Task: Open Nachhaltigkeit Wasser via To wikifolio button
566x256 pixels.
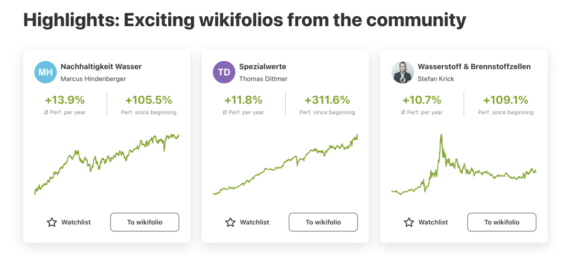Action: click(x=145, y=222)
